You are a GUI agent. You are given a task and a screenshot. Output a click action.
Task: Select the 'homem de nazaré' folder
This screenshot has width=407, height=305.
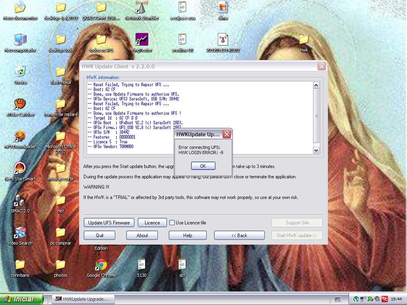click(61, 107)
